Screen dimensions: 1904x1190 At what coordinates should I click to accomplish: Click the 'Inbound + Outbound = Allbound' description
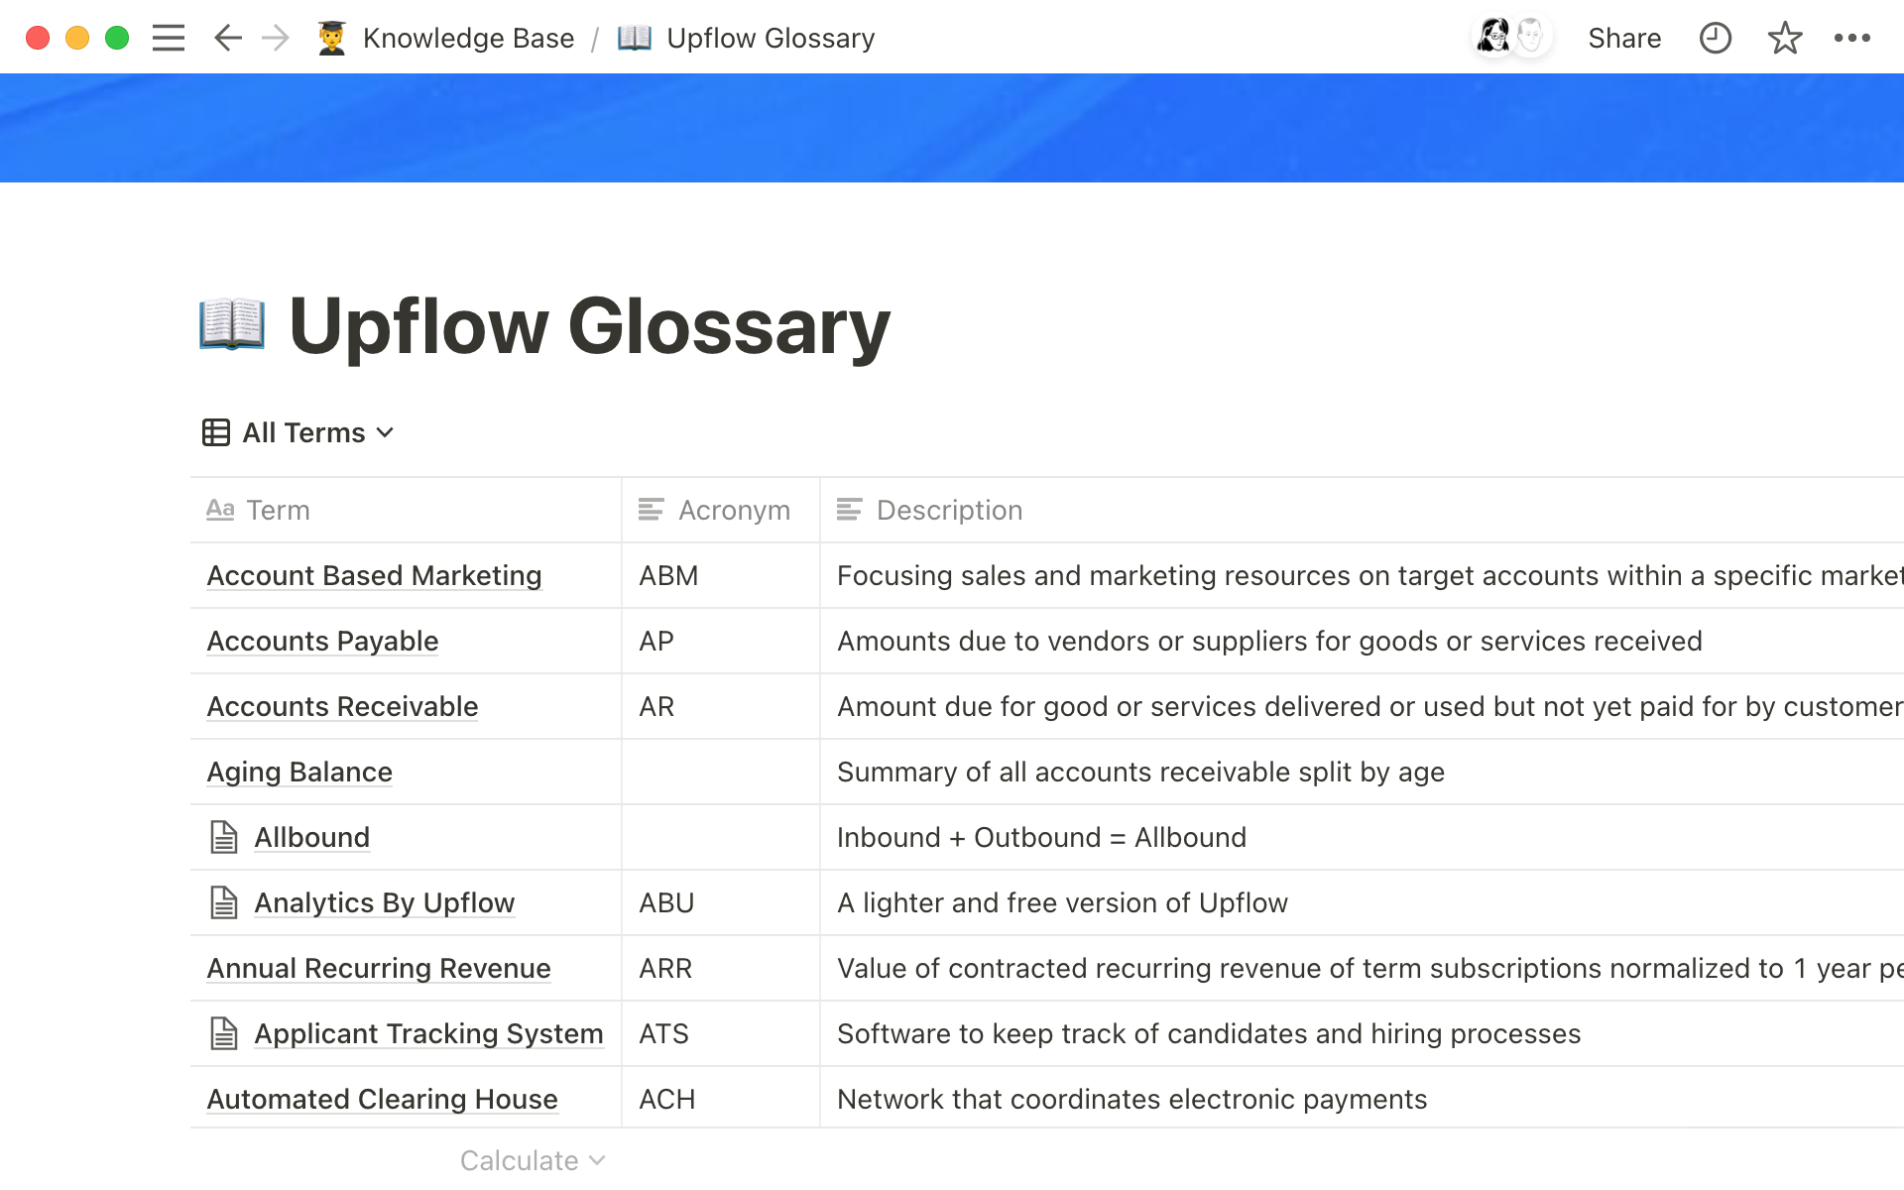click(1041, 837)
